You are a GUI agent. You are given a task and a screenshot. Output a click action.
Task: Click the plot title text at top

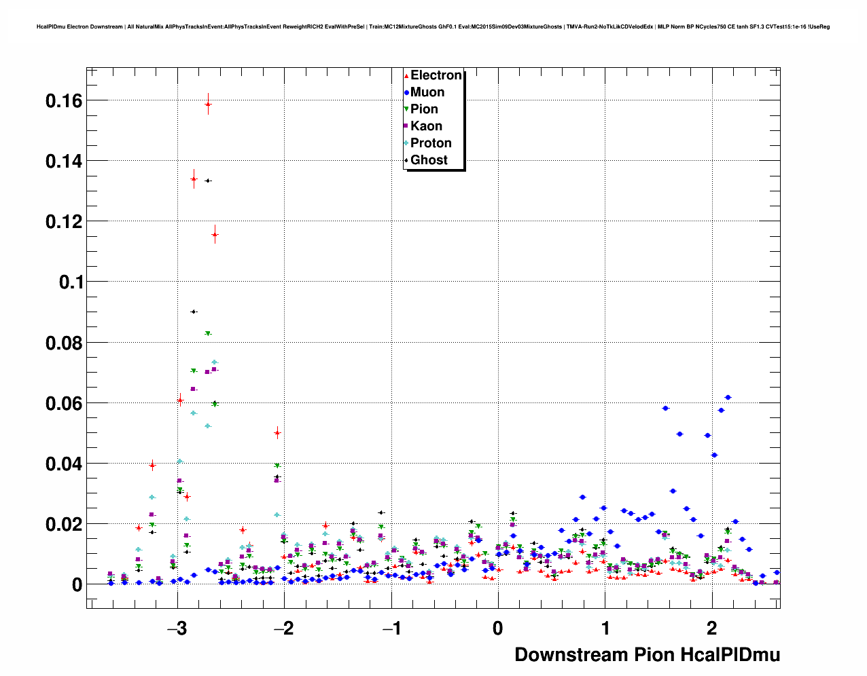pos(433,26)
